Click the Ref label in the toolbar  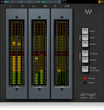pos(29,2)
